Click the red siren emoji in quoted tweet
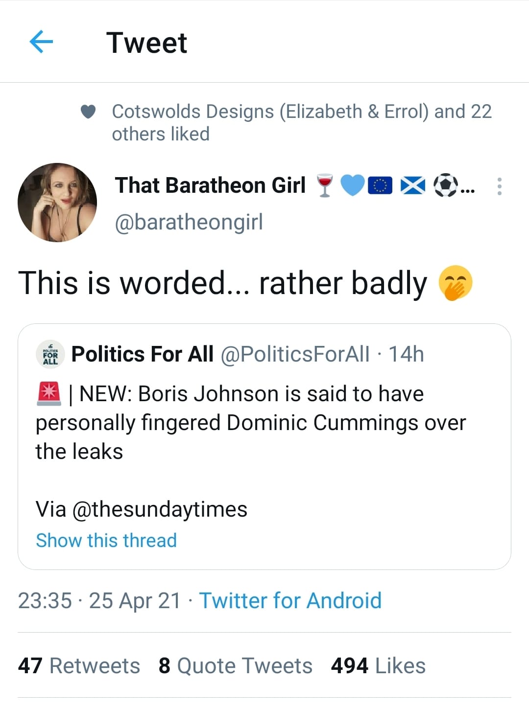 pos(49,394)
